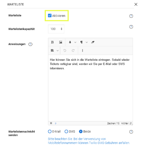Show help tooltip next to Anweisungen
The image size is (141, 146).
[30, 44]
